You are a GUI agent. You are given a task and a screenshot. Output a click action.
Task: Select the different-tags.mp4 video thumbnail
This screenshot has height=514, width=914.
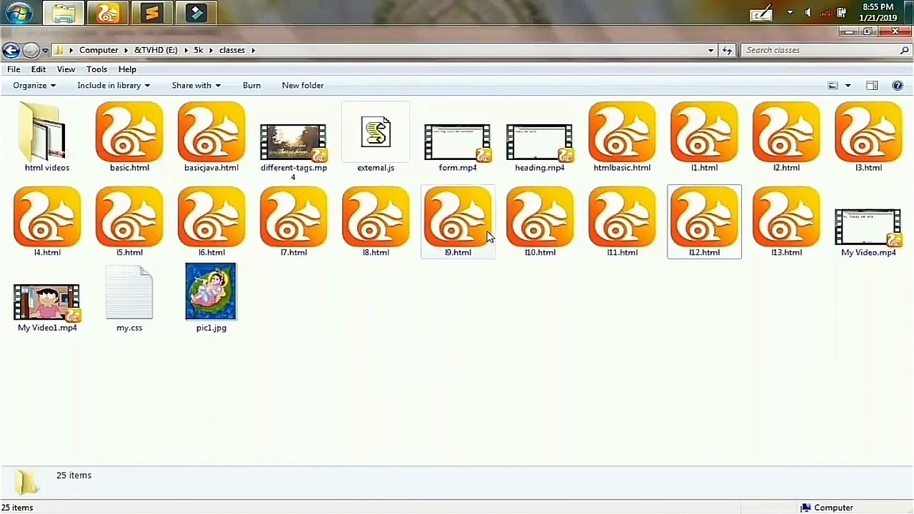293,143
